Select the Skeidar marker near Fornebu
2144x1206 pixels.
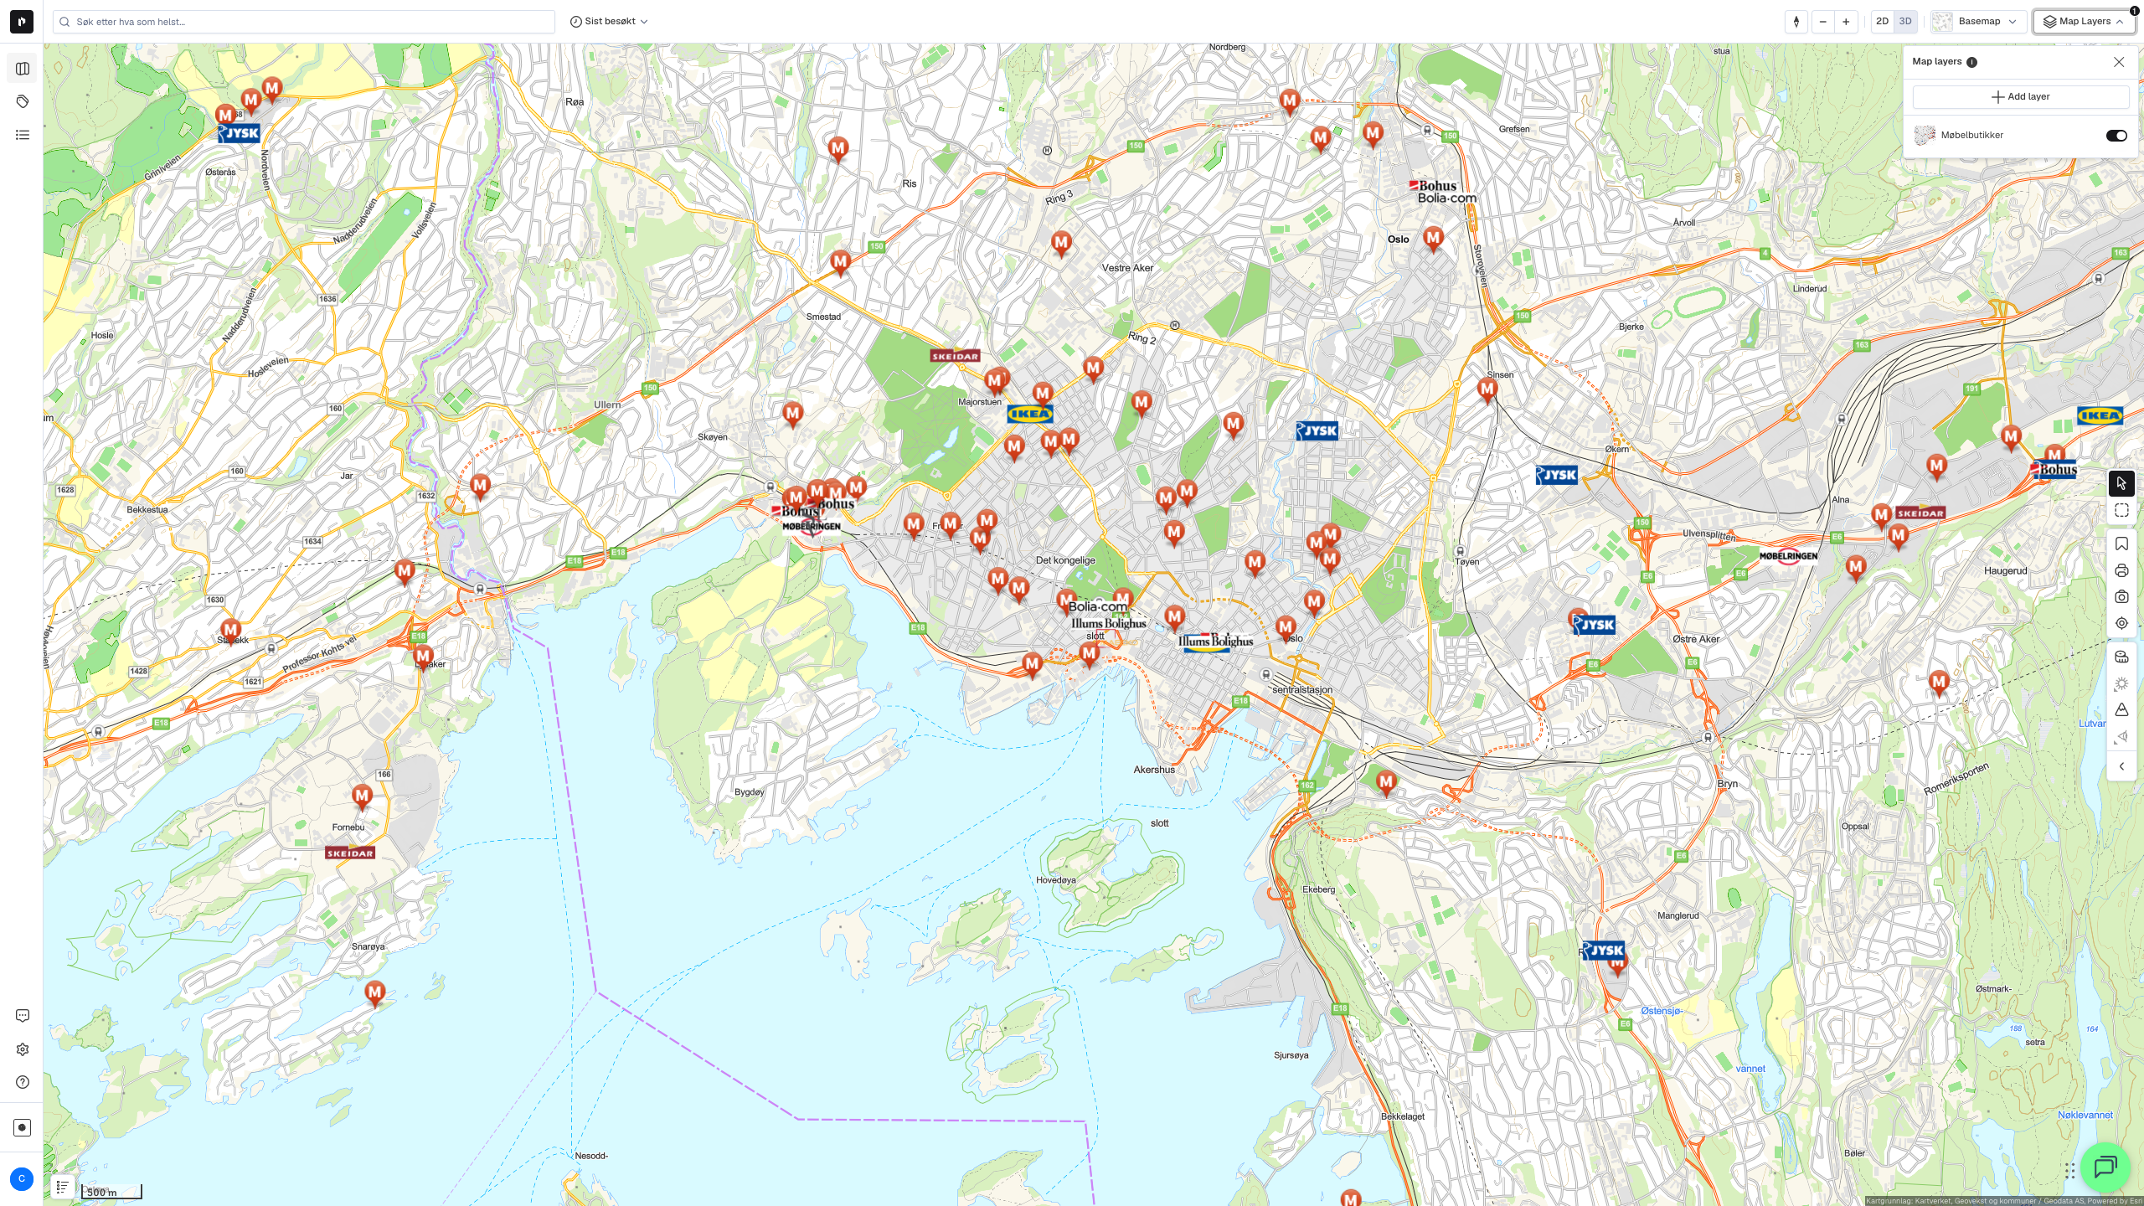pos(350,853)
